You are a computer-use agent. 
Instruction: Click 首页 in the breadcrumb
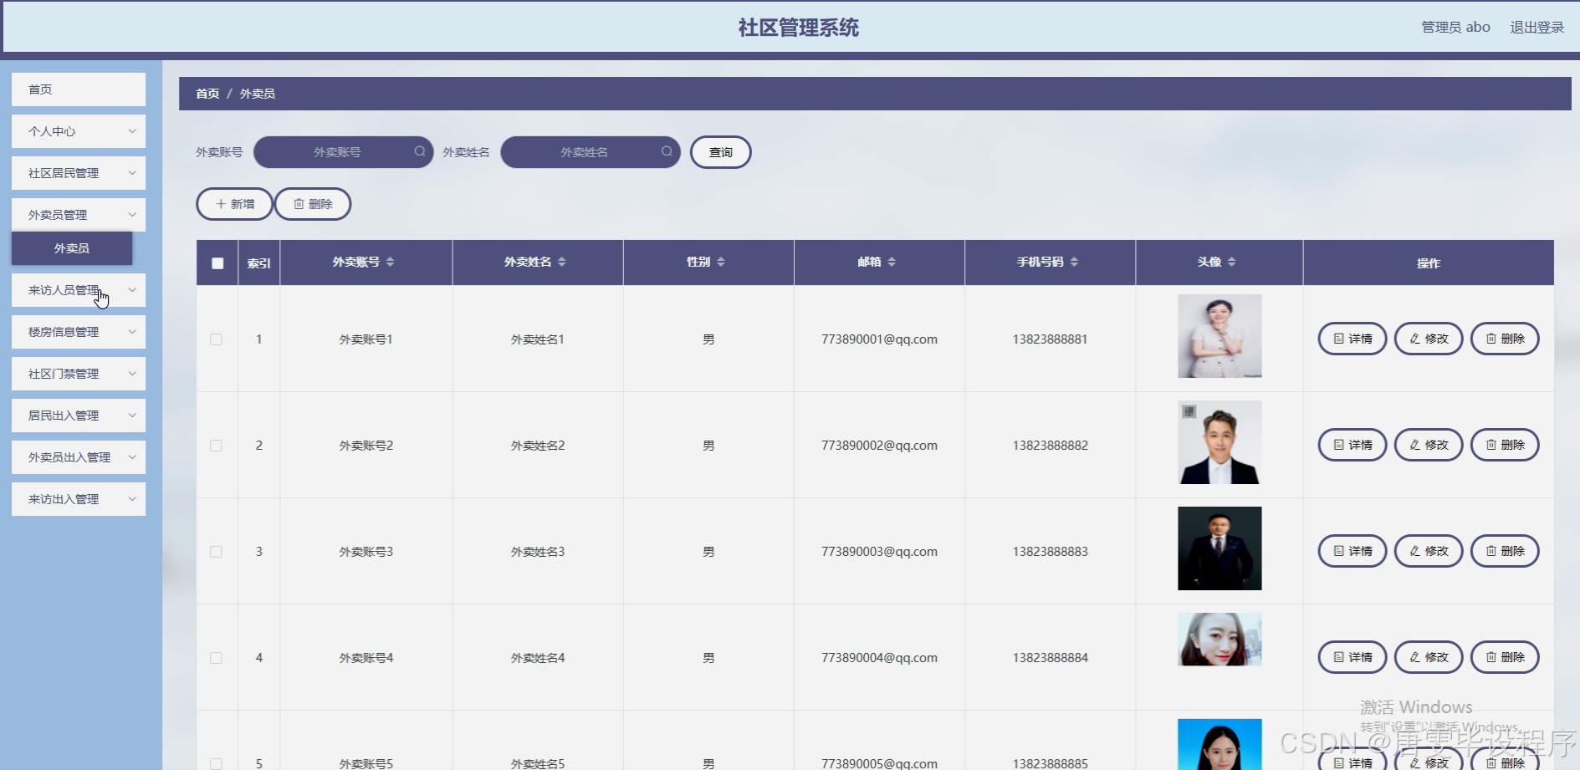tap(207, 94)
